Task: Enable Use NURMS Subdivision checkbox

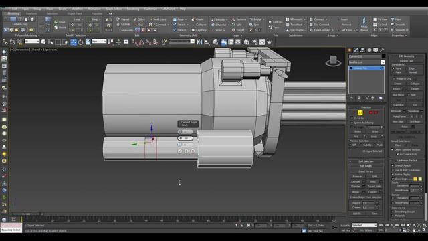Action: 393,170
